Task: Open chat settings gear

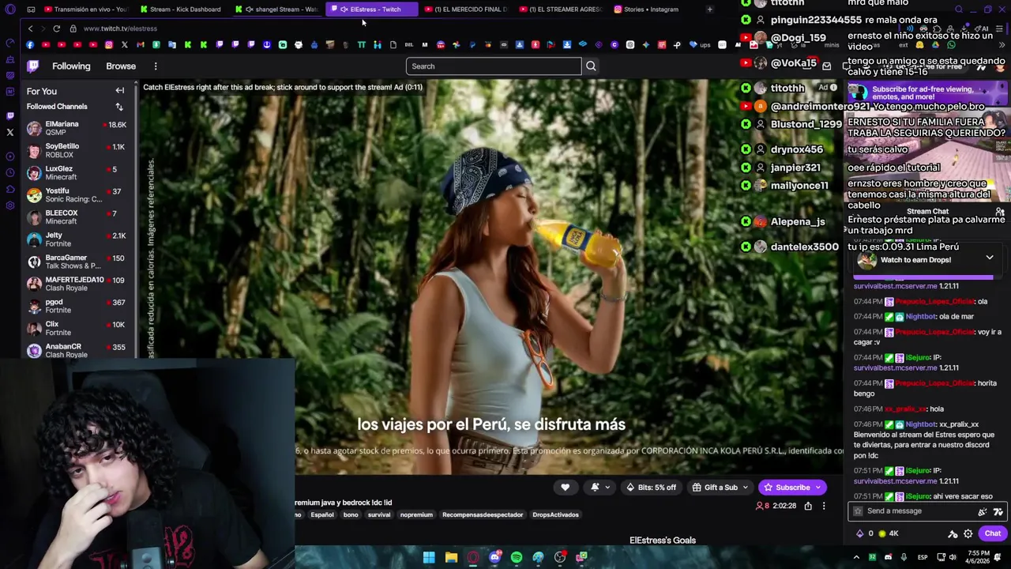Action: tap(968, 533)
